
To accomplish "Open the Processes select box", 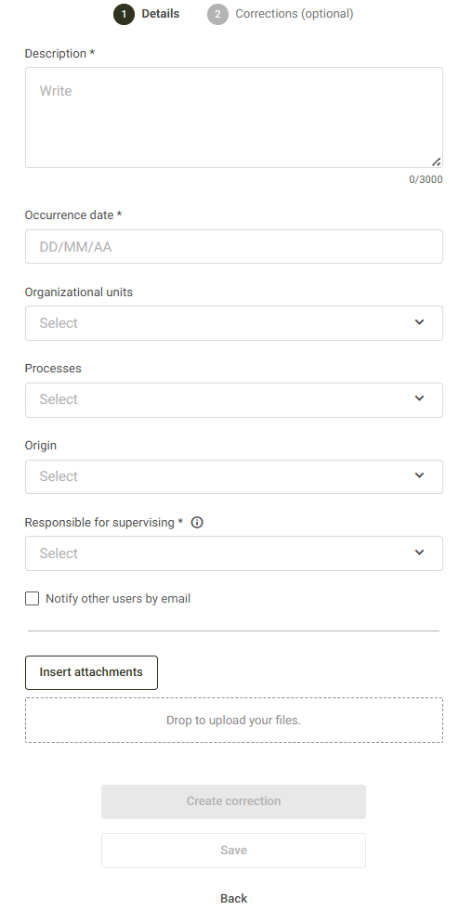I will coord(234,400).
